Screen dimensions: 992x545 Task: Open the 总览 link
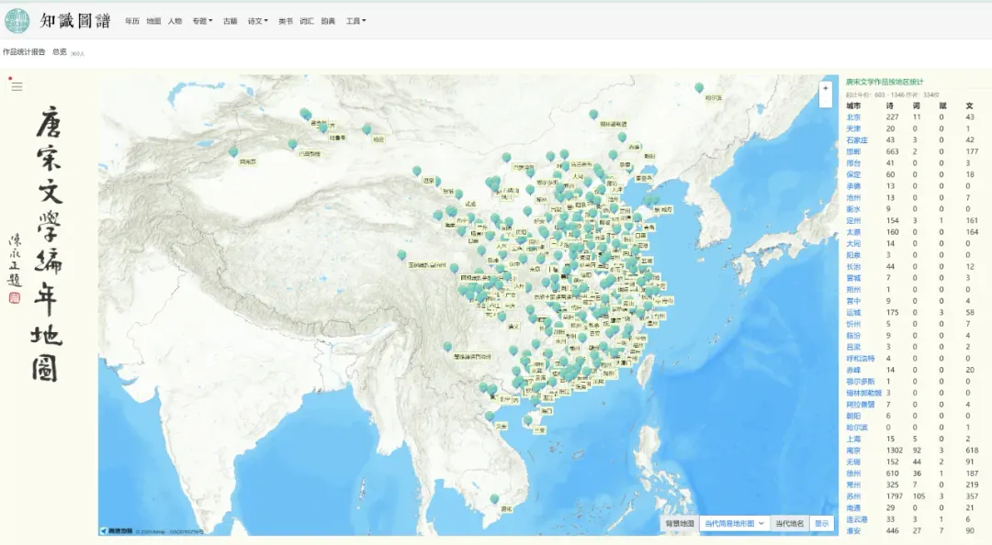tap(60, 52)
